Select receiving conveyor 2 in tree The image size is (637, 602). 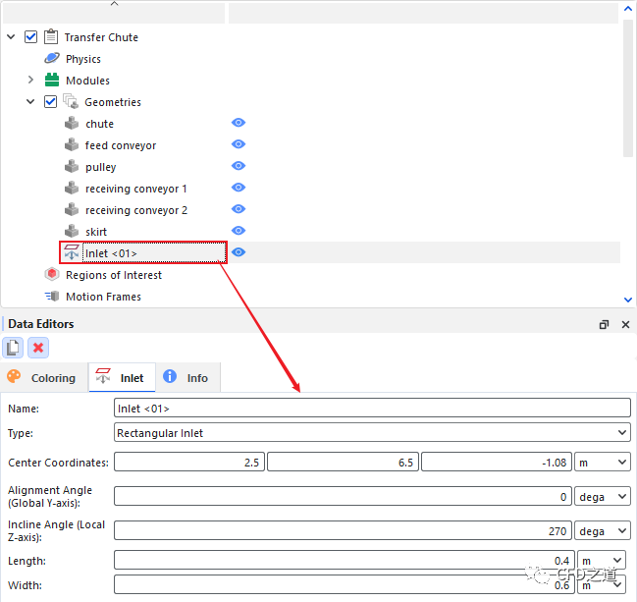click(x=135, y=210)
